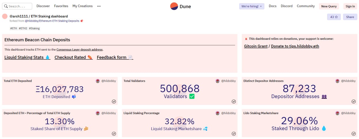The width and height of the screenshot is (359, 139).
Task: Click the We're hiring badge
Action: (x=252, y=6)
